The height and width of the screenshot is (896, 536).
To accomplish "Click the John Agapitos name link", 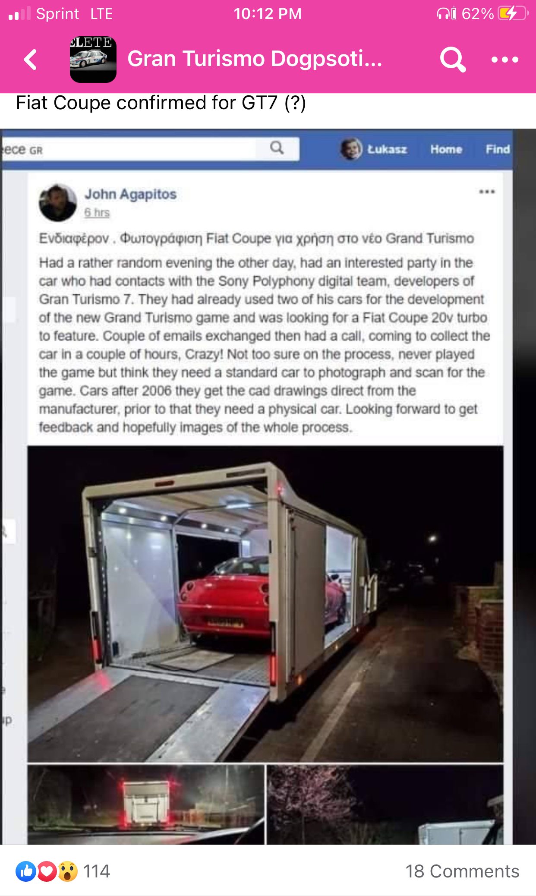I will tap(130, 194).
